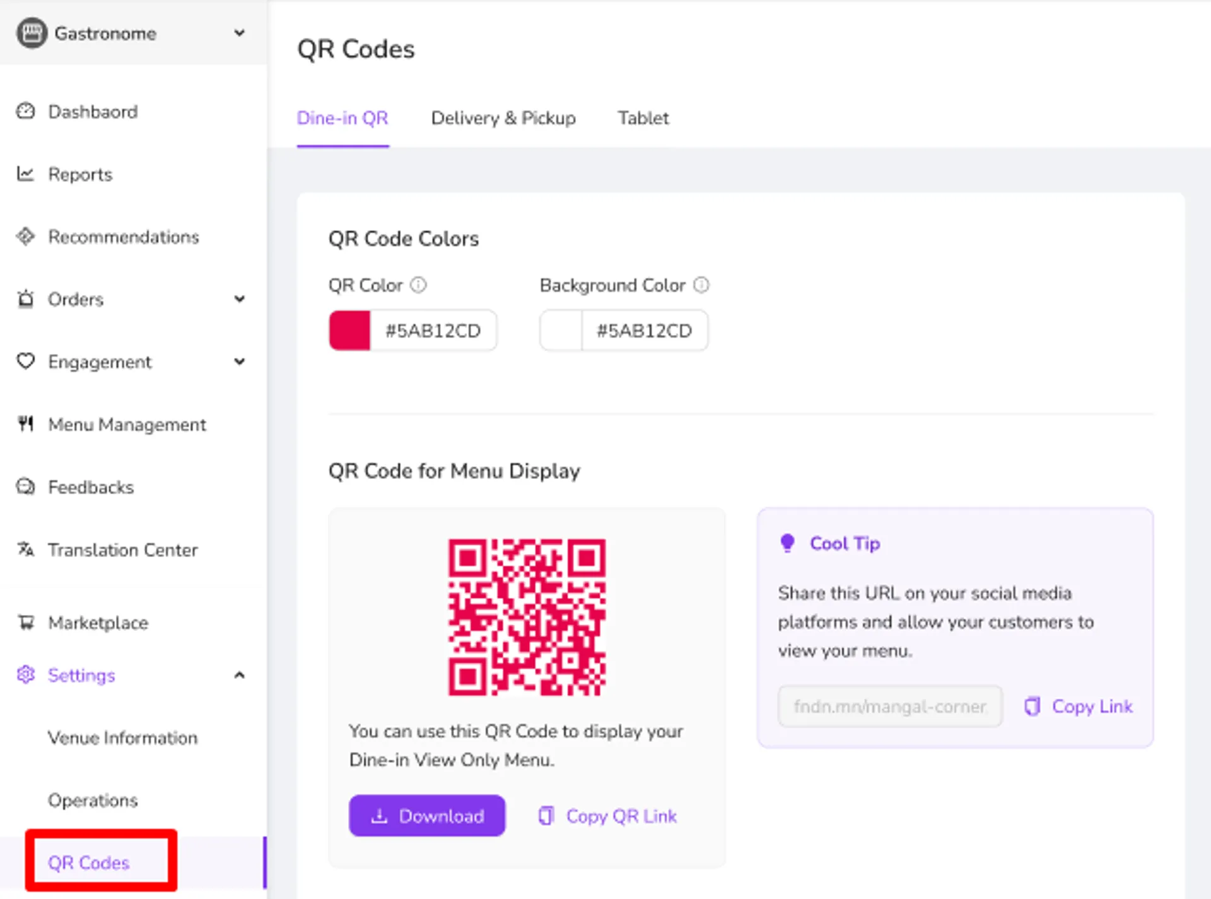Click the Orders bell icon

25,298
